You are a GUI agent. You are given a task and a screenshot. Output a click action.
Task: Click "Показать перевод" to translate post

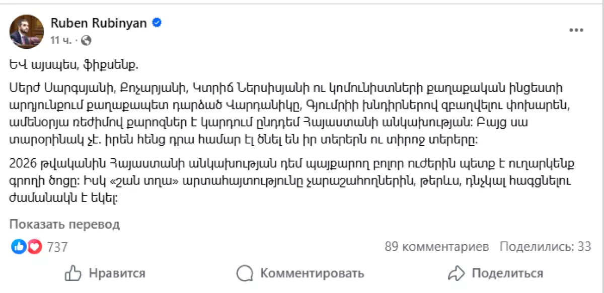click(64, 224)
